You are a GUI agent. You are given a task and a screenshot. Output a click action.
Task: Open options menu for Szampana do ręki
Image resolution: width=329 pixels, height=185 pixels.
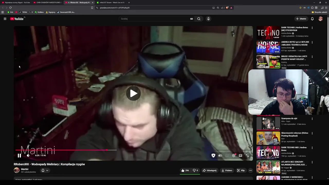[x=312, y=119]
